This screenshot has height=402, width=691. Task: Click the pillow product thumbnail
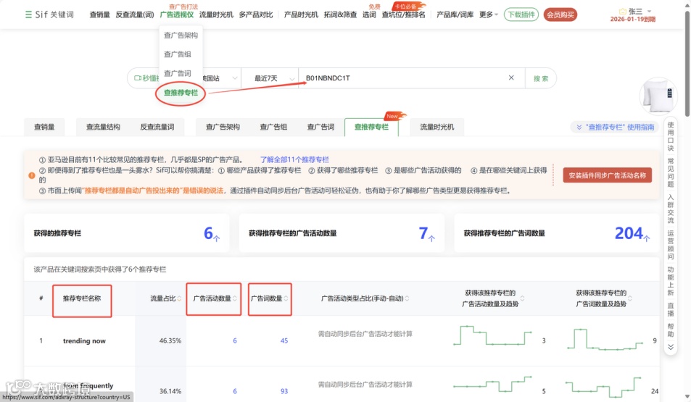[x=658, y=95]
